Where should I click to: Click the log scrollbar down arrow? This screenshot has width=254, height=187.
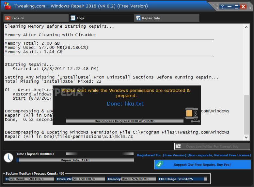click(246, 137)
